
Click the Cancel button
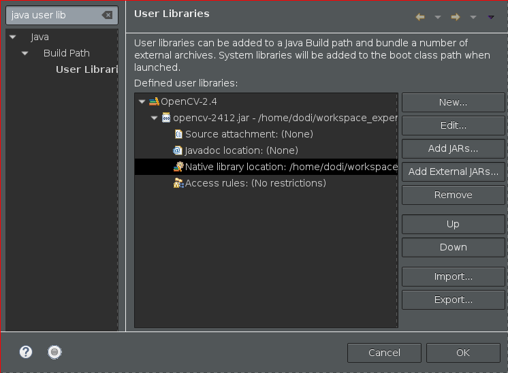click(384, 353)
